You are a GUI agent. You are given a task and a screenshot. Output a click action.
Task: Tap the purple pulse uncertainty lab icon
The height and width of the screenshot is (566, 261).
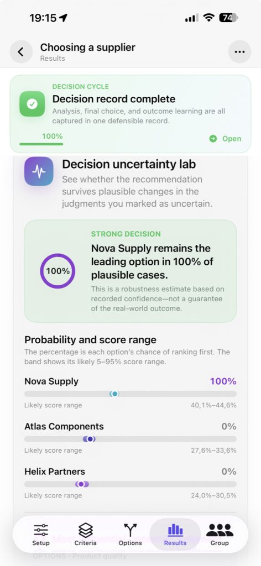(39, 171)
